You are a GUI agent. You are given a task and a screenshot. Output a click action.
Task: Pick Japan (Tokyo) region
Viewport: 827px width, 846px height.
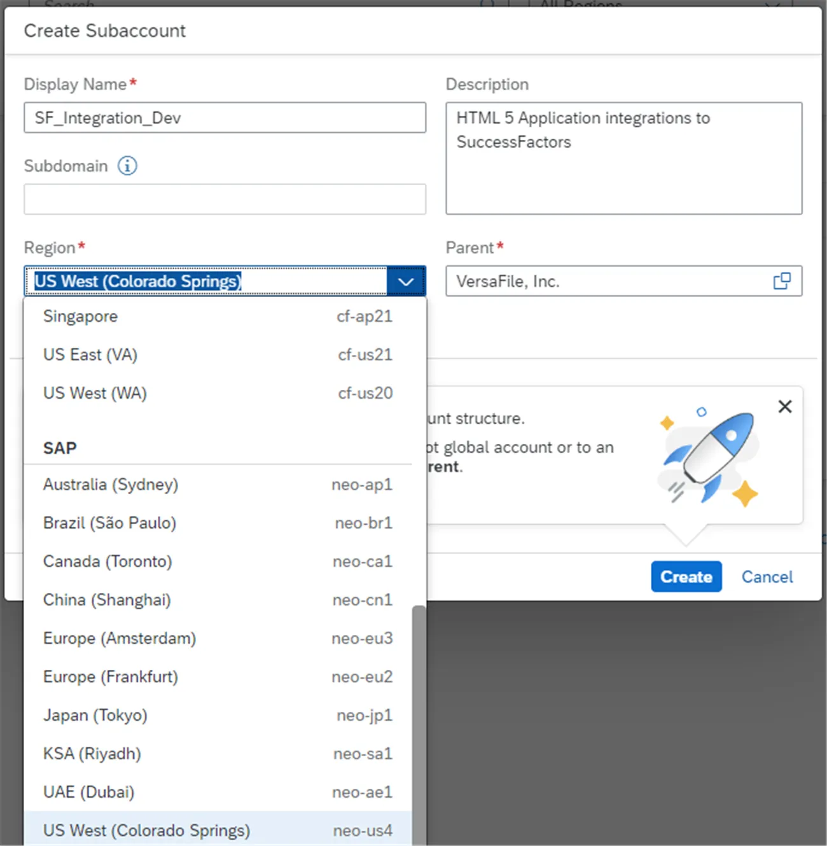[x=218, y=715]
